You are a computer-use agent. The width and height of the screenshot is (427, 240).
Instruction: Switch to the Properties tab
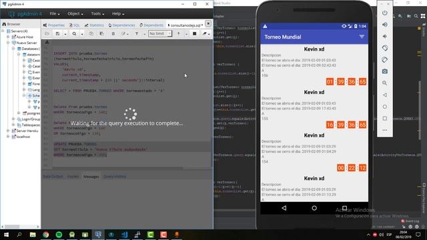[53, 25]
